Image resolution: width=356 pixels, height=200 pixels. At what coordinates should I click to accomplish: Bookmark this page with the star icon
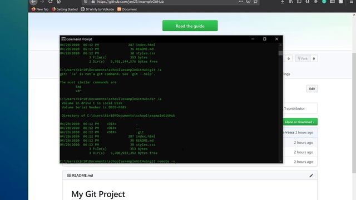[255, 2]
